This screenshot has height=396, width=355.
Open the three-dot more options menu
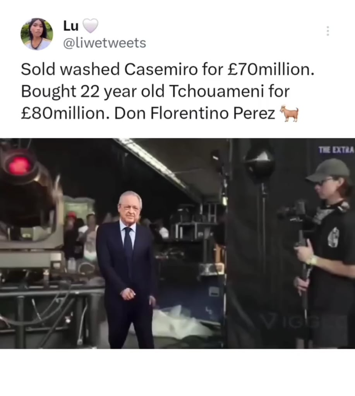click(328, 31)
